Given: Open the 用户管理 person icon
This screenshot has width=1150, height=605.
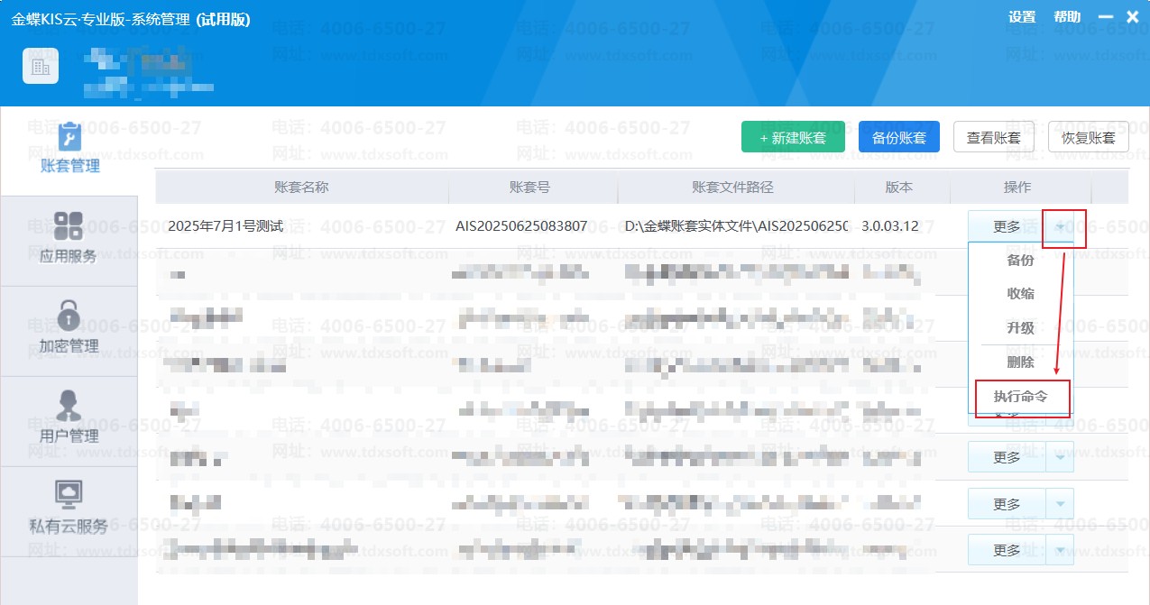Looking at the screenshot, I should (69, 406).
